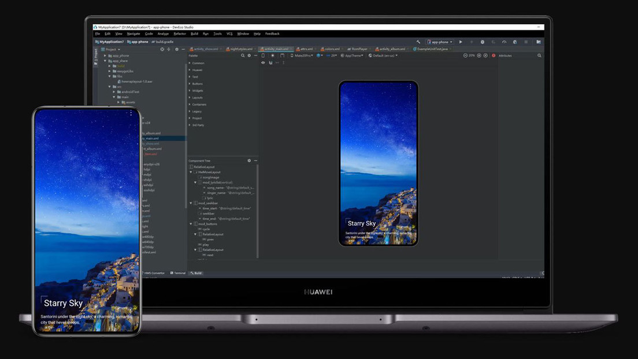Run the app-phone configuration
Image resolution: width=638 pixels, height=359 pixels.
pyautogui.click(x=461, y=42)
